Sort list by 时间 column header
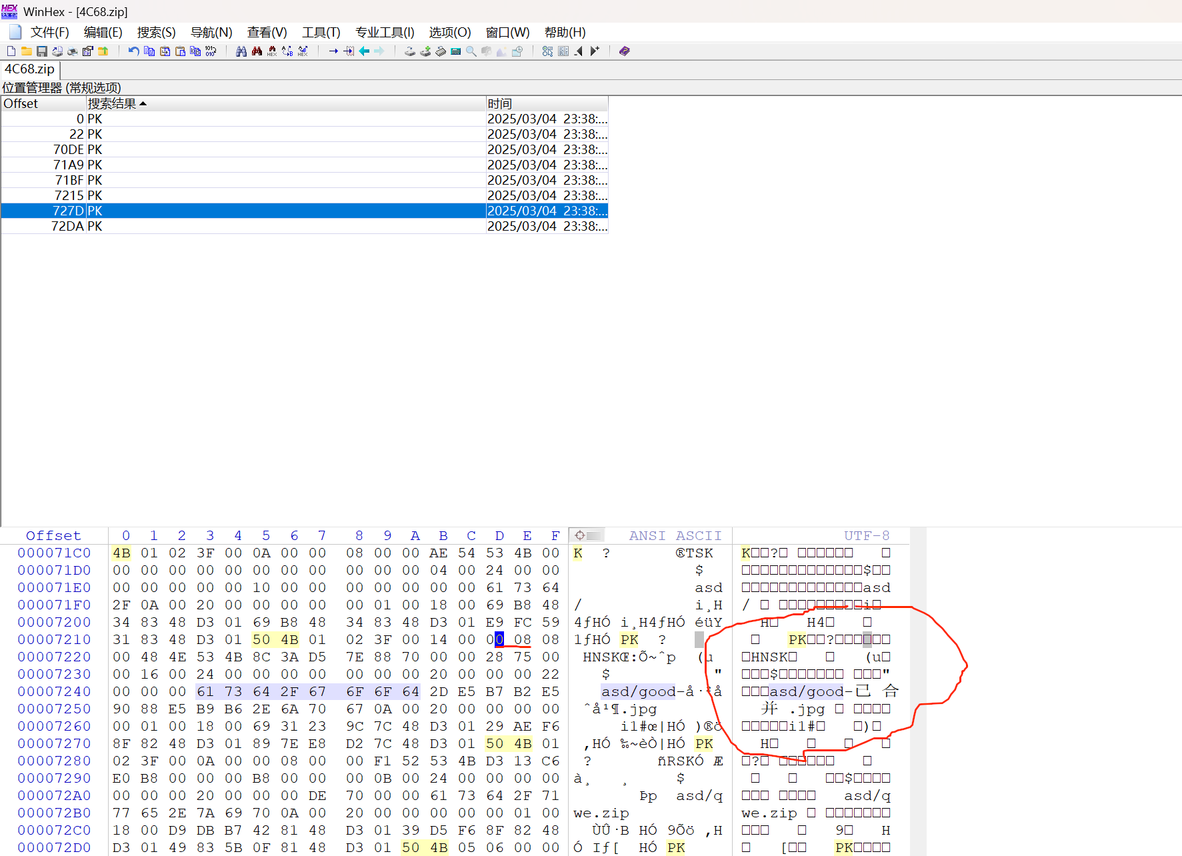1182x856 pixels. pyautogui.click(x=500, y=103)
